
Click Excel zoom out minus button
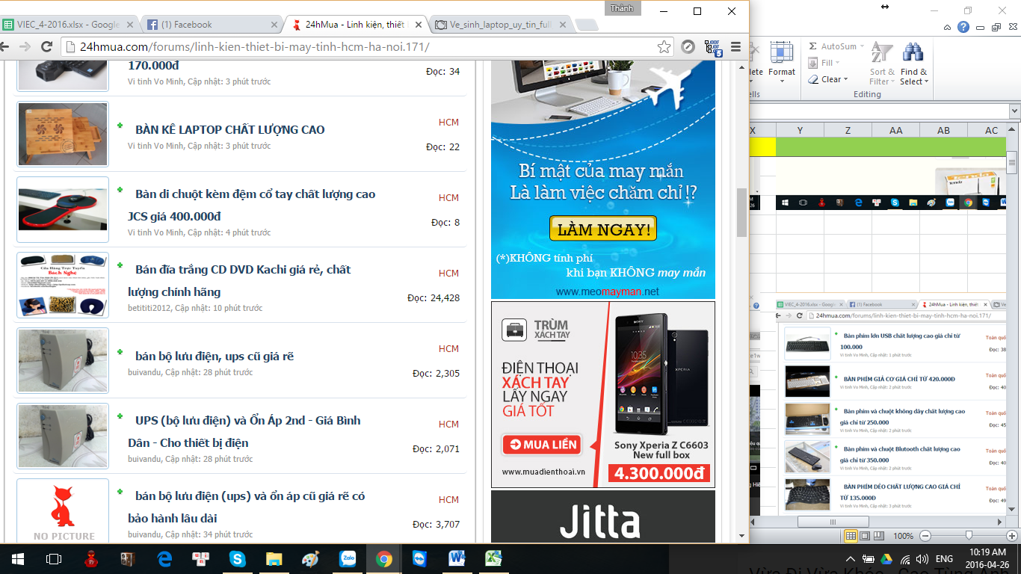click(925, 536)
